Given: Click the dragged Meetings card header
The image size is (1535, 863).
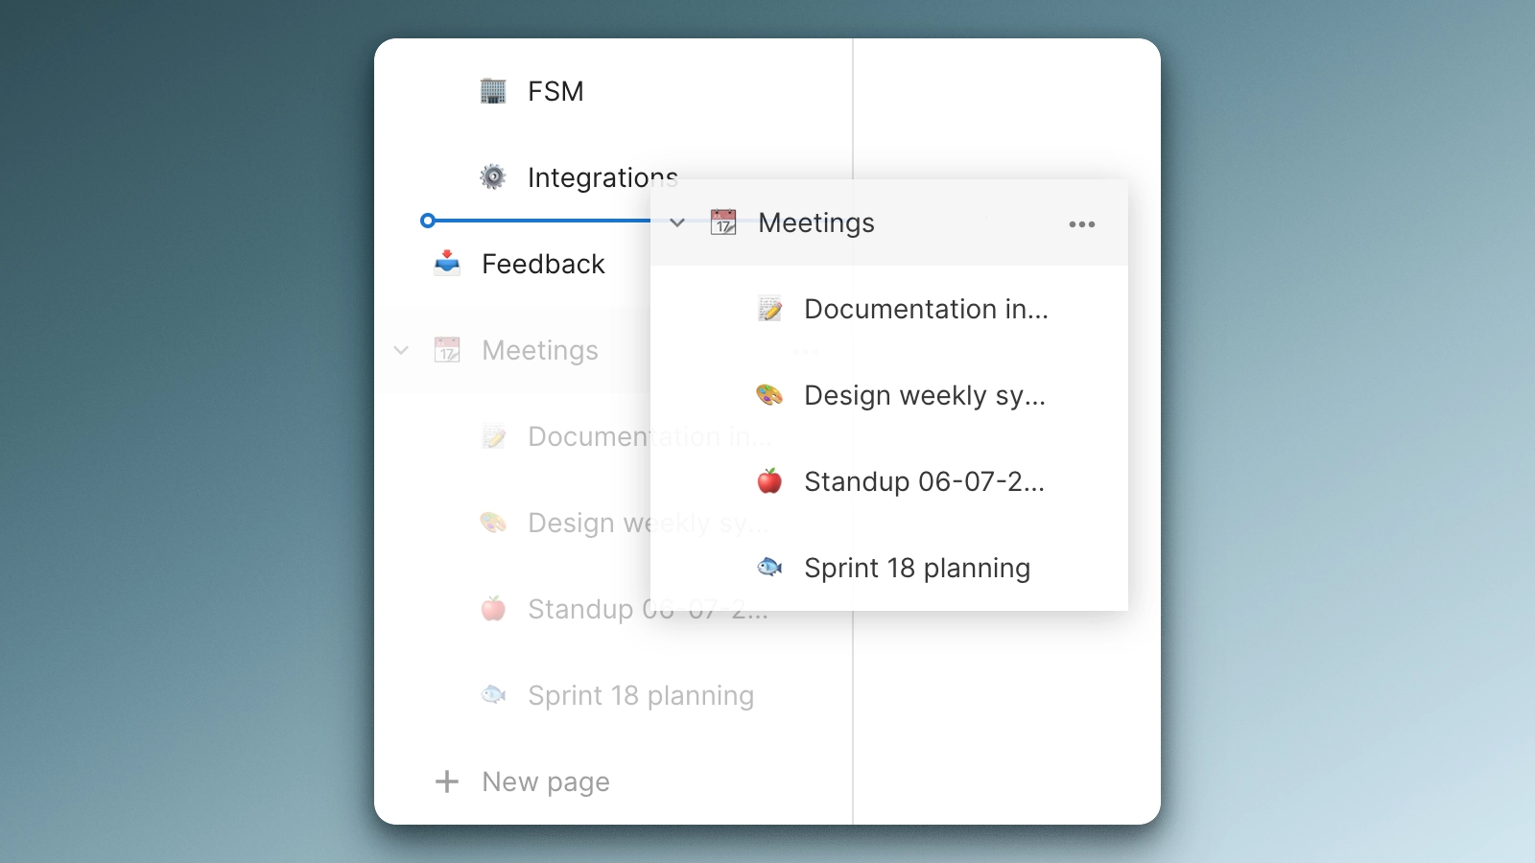Looking at the screenshot, I should coord(815,222).
